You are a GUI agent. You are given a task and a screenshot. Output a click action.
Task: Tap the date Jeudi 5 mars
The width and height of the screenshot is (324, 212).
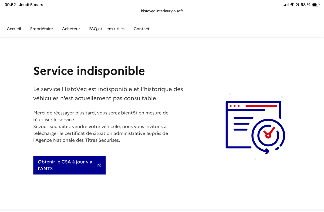coord(31,5)
